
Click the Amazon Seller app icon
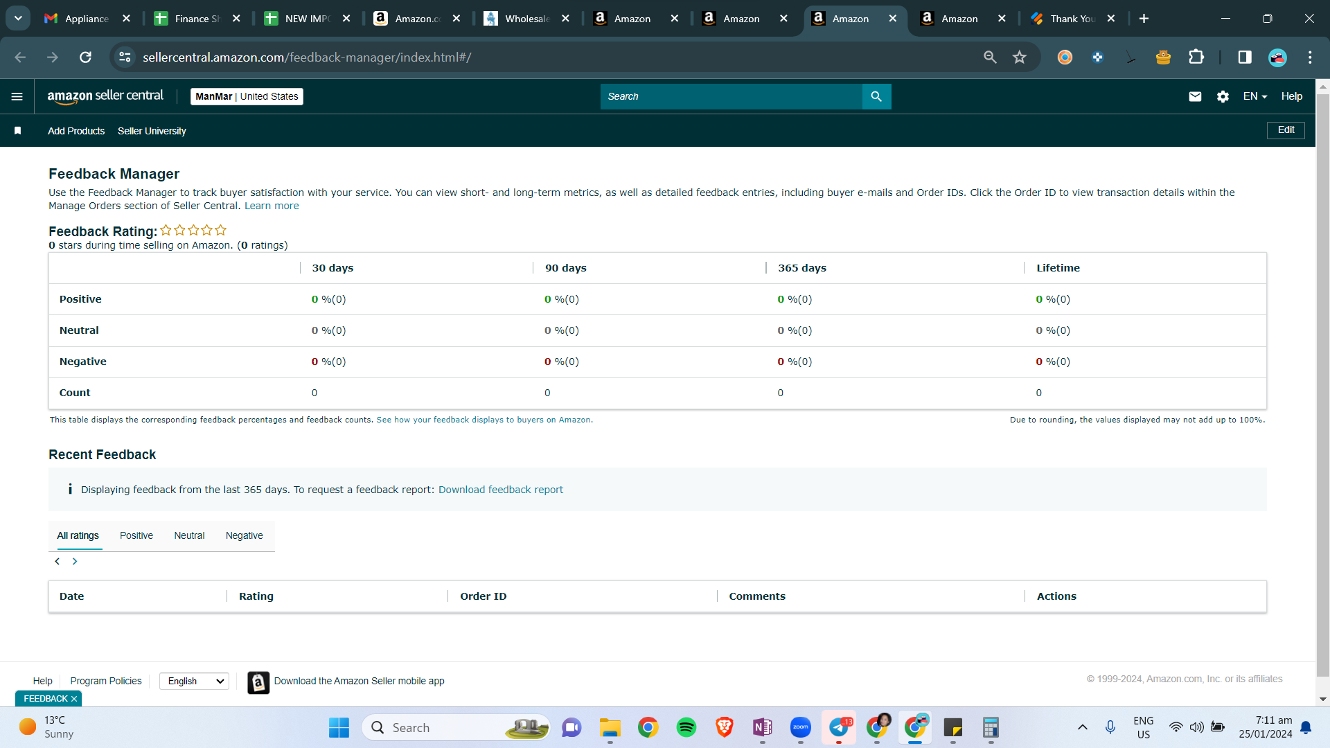pyautogui.click(x=258, y=682)
